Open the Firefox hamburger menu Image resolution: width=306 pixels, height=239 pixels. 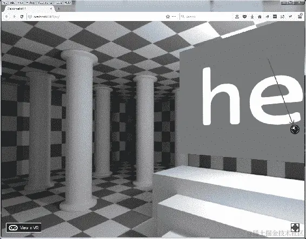pos(300,17)
